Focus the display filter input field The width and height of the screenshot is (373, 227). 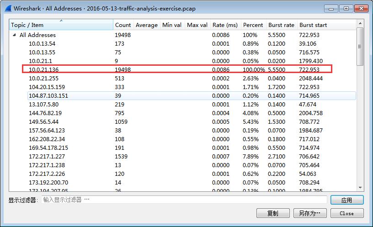pyautogui.click(x=184, y=200)
